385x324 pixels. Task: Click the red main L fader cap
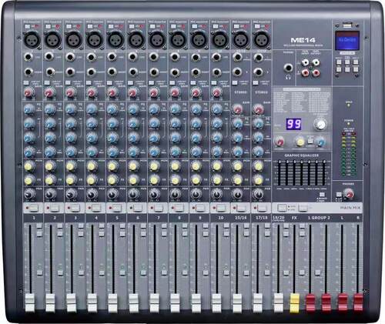tap(343, 302)
